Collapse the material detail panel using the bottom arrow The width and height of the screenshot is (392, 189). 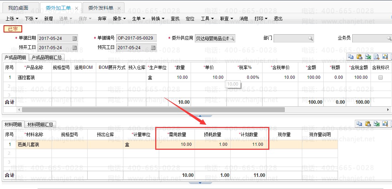200,183
